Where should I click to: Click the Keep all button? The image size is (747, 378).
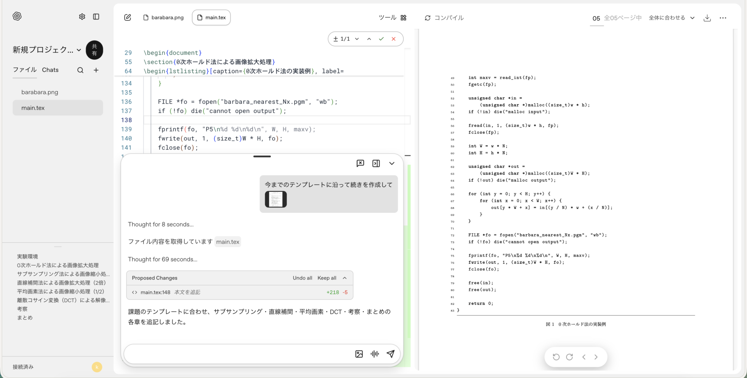327,278
